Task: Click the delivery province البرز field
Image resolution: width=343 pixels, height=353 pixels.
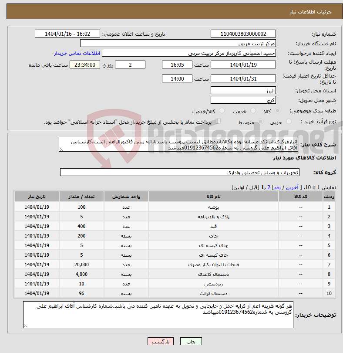Action: (x=243, y=91)
